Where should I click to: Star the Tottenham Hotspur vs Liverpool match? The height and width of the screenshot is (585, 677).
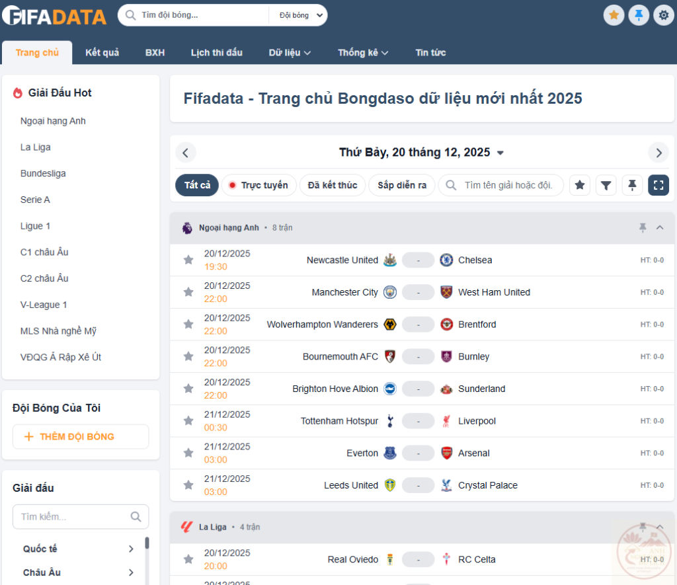[188, 421]
